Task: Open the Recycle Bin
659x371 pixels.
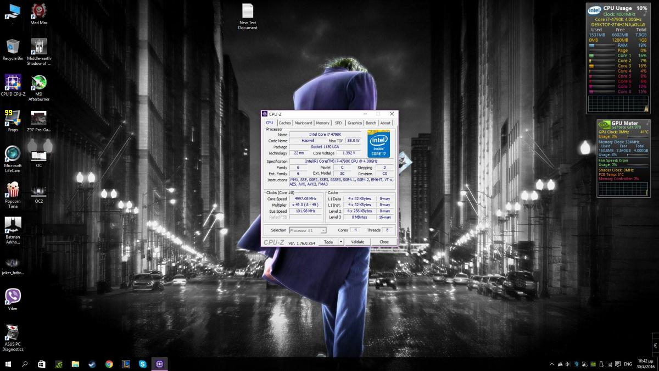Action: (x=13, y=49)
